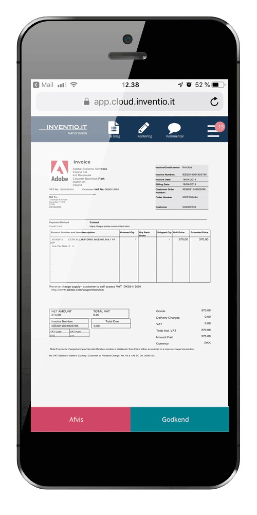Image resolution: width=257 pixels, height=515 pixels.
Task: Open the adobe.com/support/service link
Action: click(x=78, y=290)
